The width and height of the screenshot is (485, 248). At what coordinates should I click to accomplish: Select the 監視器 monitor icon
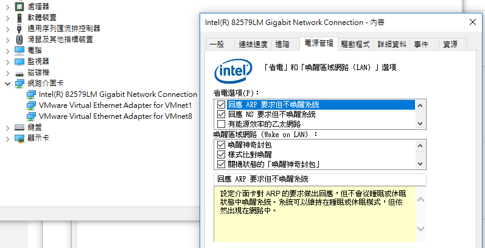19,62
